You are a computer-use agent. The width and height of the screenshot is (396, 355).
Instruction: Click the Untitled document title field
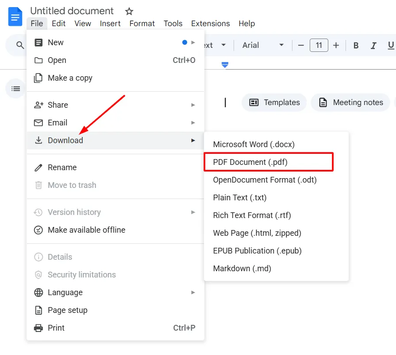72,11
